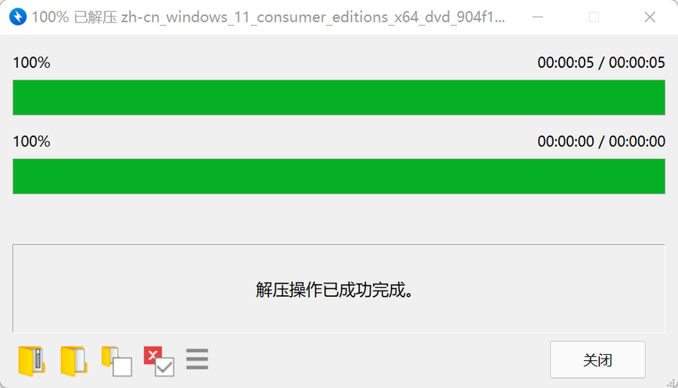
Task: Click the 100% label above the first bar
Action: (x=32, y=63)
